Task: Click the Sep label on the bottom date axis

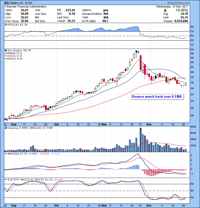Action: point(14,205)
